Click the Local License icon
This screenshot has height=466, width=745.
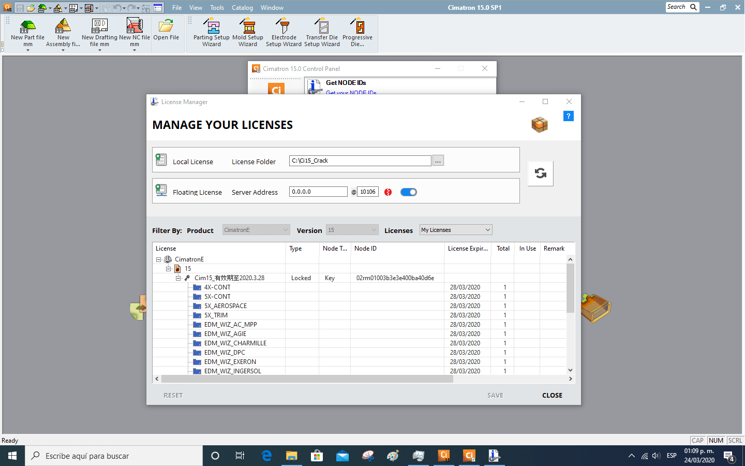tap(161, 160)
